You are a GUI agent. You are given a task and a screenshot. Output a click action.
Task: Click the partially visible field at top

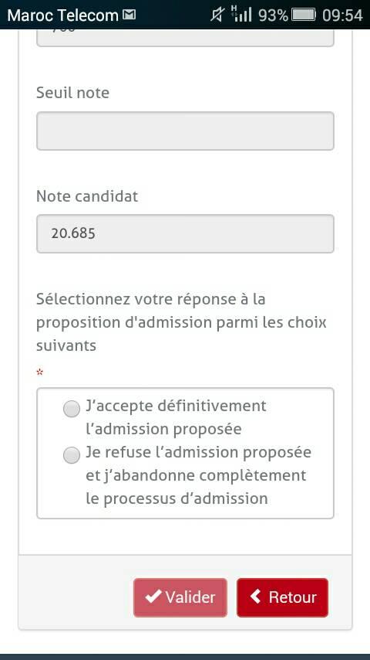185,38
